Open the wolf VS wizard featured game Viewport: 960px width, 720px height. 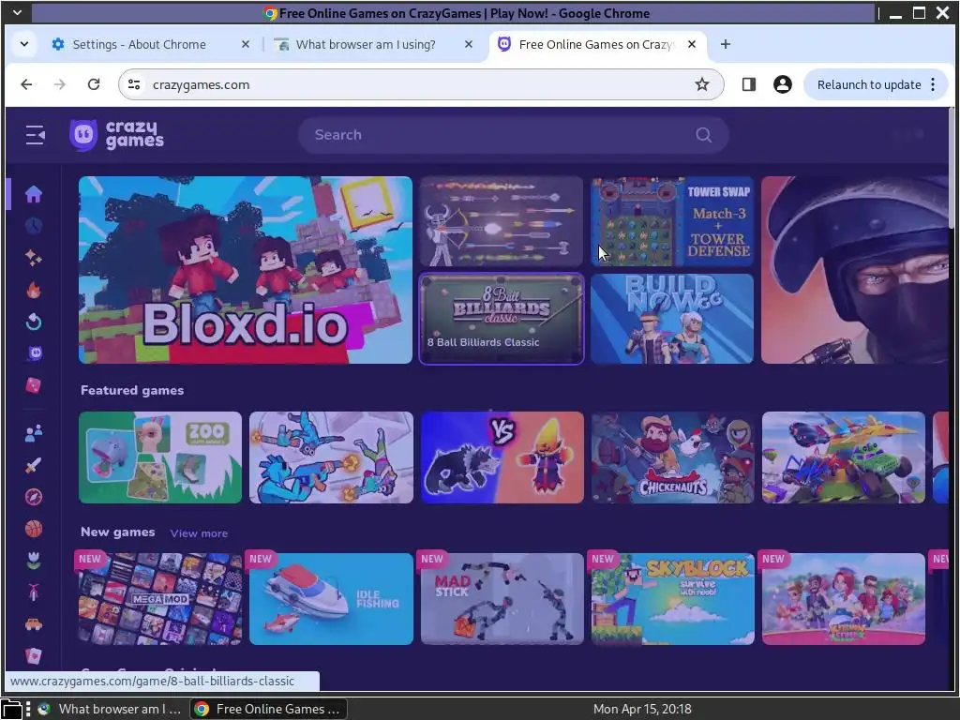click(x=502, y=457)
